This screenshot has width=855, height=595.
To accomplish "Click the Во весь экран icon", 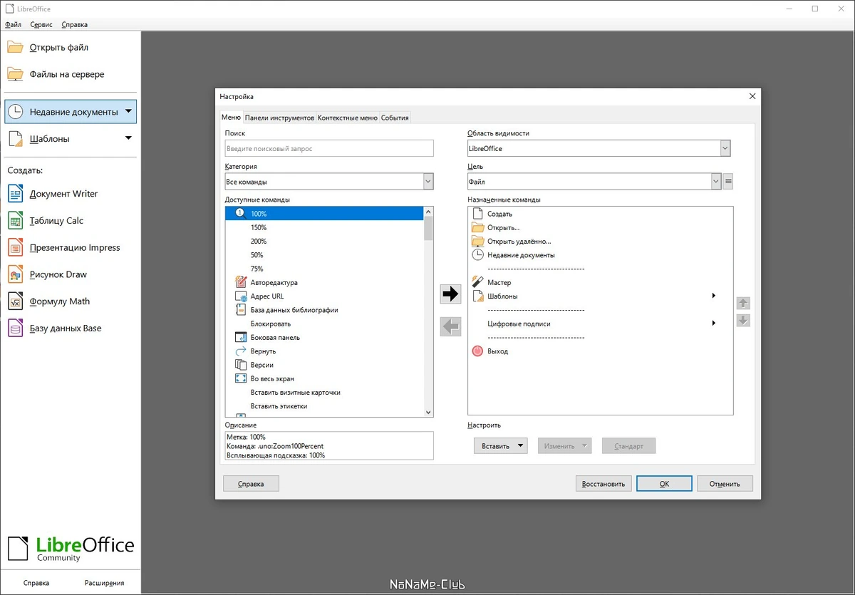I will pos(240,379).
